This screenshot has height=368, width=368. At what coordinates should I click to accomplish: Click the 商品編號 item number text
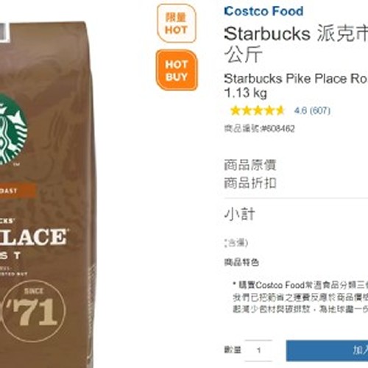coord(260,129)
